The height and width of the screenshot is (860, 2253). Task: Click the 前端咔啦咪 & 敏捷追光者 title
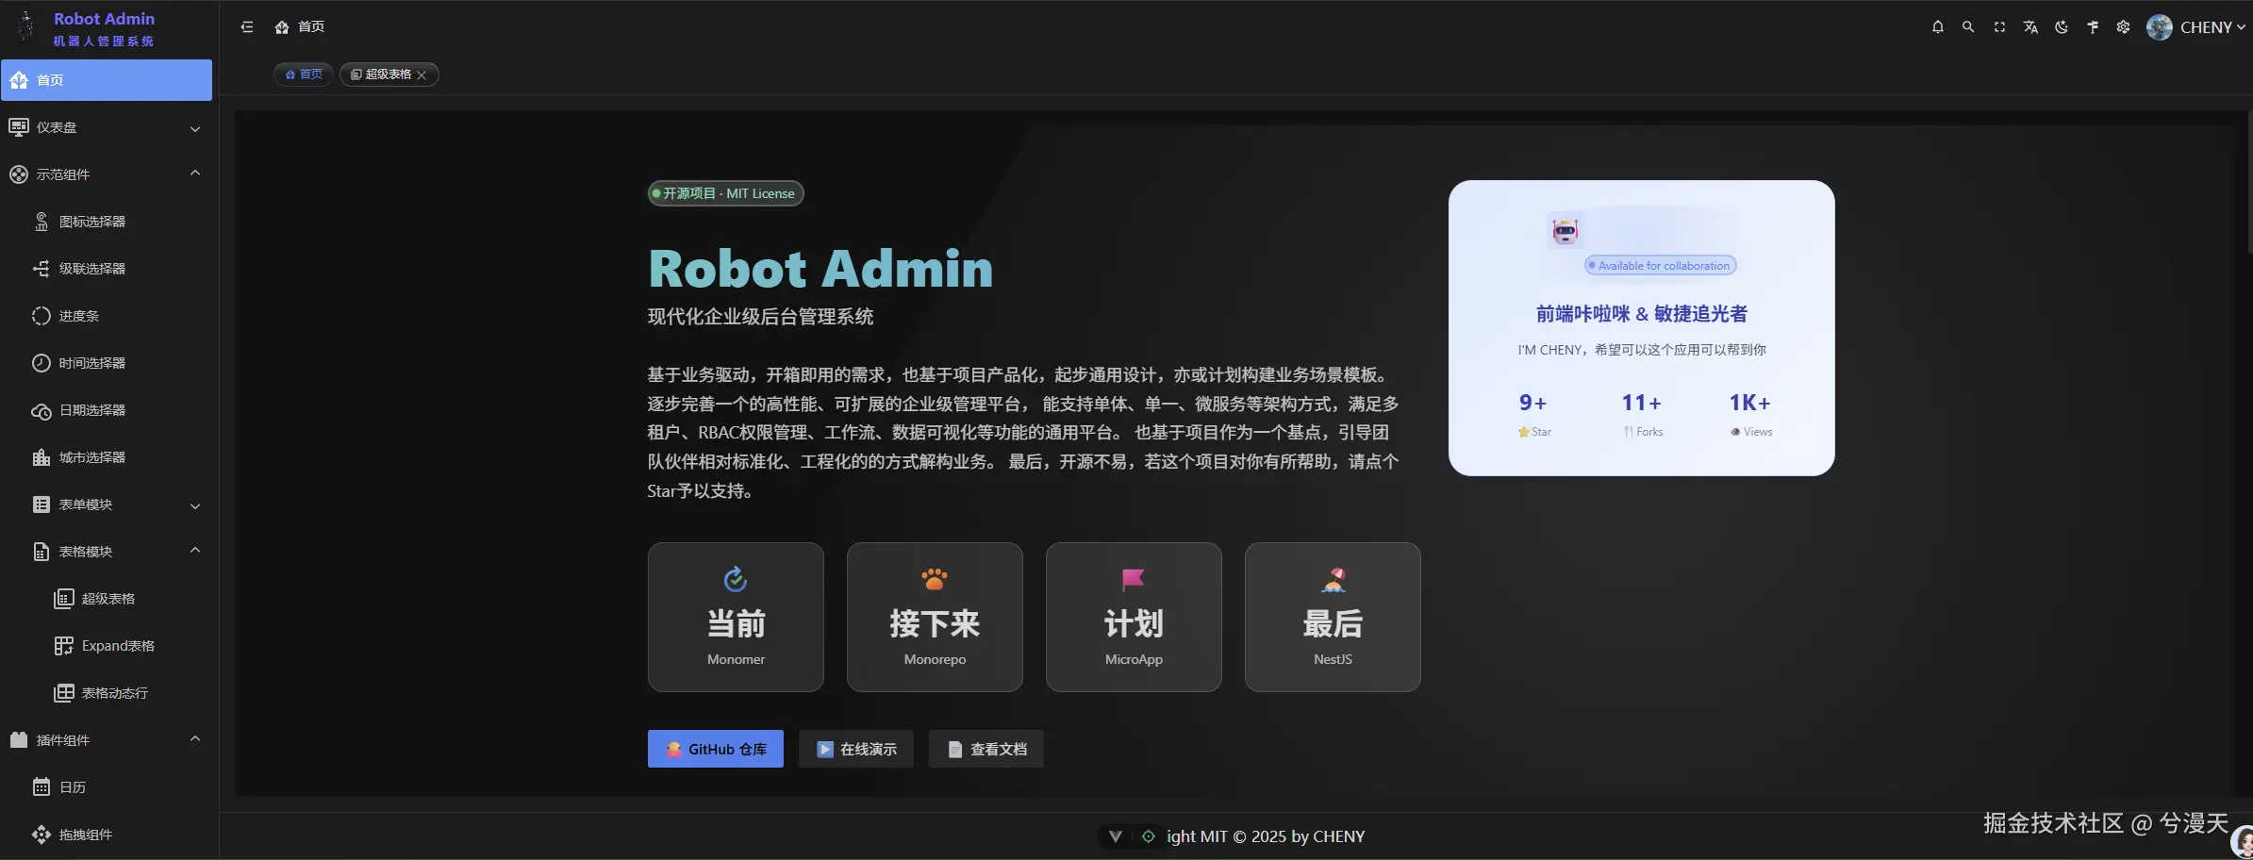click(x=1642, y=314)
